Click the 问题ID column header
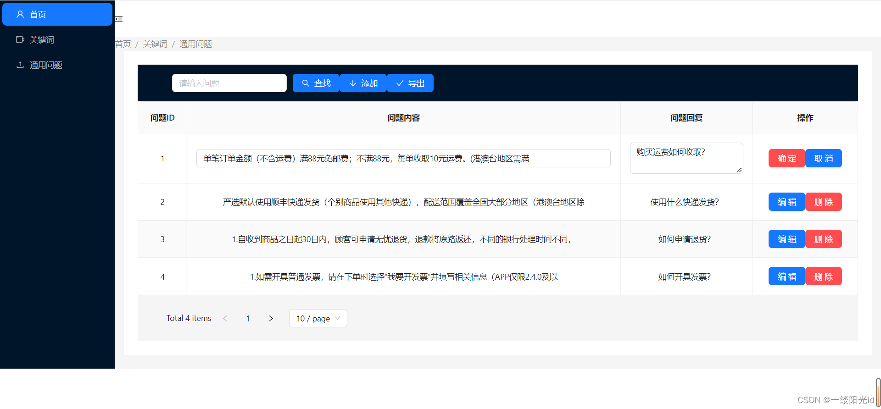881x409 pixels. (x=162, y=118)
